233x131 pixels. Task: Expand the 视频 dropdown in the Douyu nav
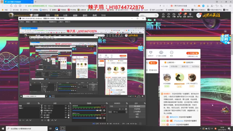click(x=75, y=15)
